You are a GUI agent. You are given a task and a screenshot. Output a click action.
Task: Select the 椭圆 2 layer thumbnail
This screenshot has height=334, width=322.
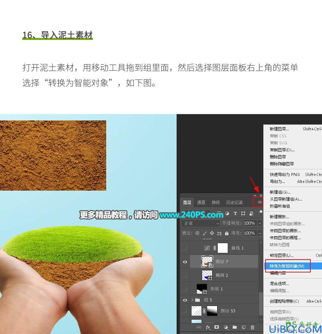[207, 275]
